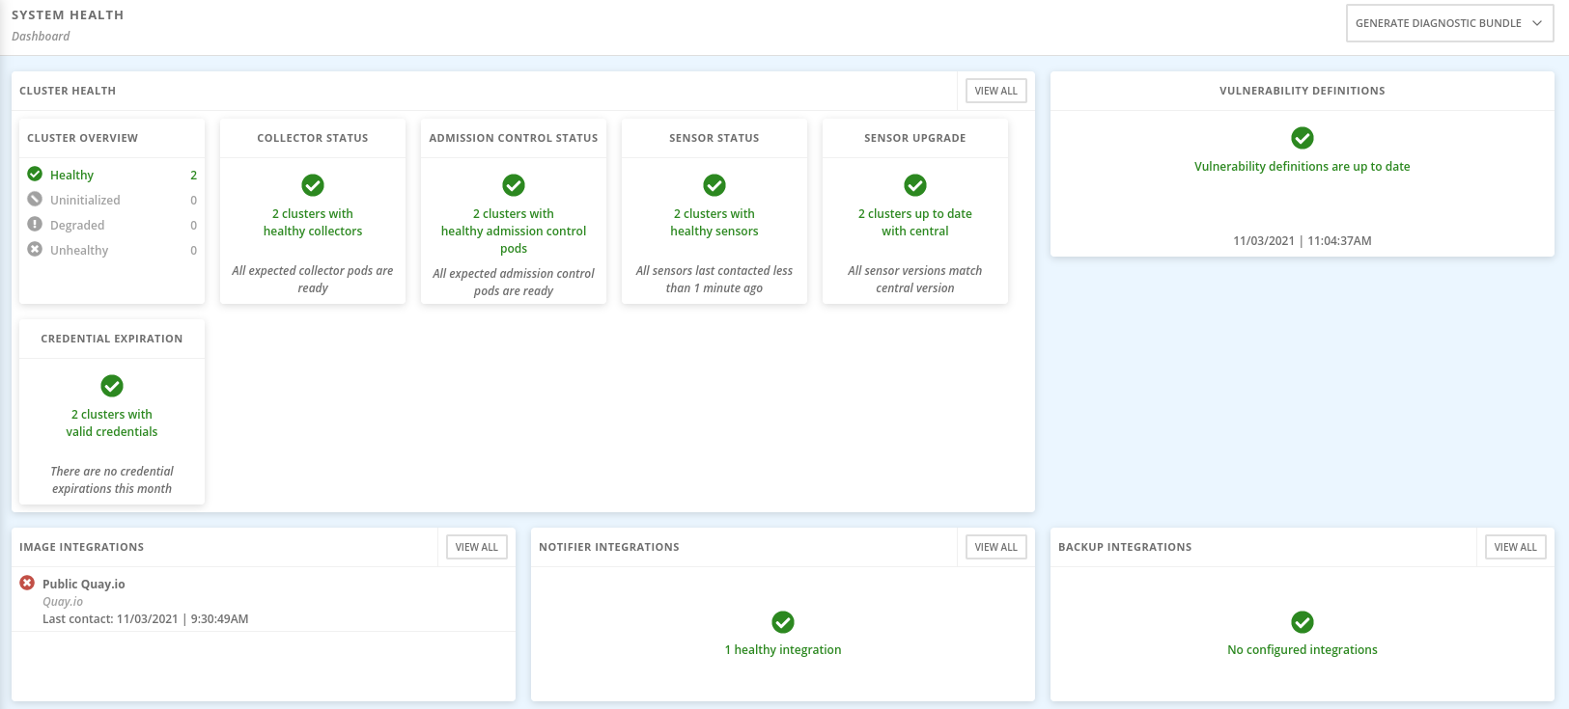The image size is (1569, 709).
Task: Click the Collector Status green checkmark icon
Action: [313, 185]
